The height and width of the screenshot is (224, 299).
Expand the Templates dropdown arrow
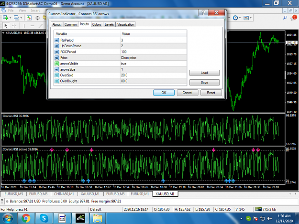click(x=251, y=18)
